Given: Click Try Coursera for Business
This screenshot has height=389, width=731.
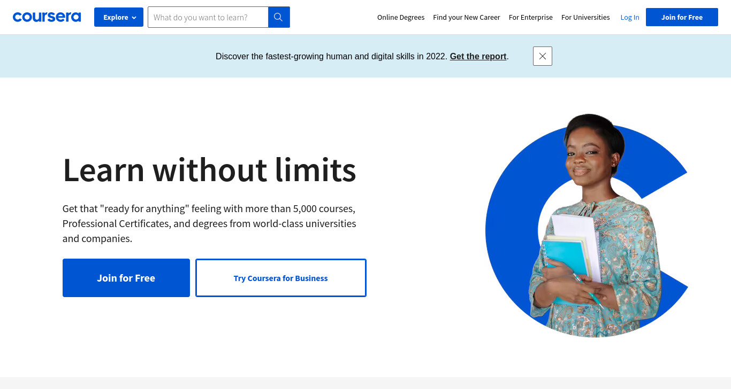Looking at the screenshot, I should point(281,278).
